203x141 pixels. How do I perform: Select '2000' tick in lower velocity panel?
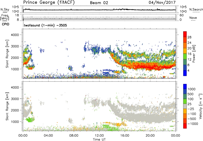pyautogui.click(x=15, y=110)
